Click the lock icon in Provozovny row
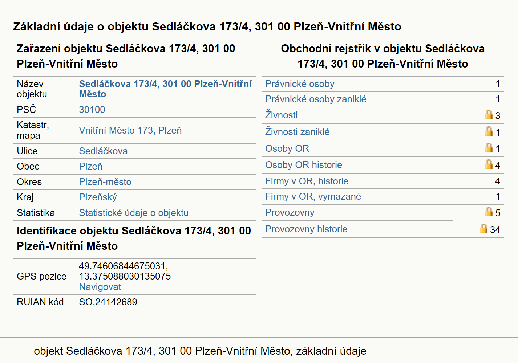The width and height of the screenshot is (518, 363). [489, 212]
